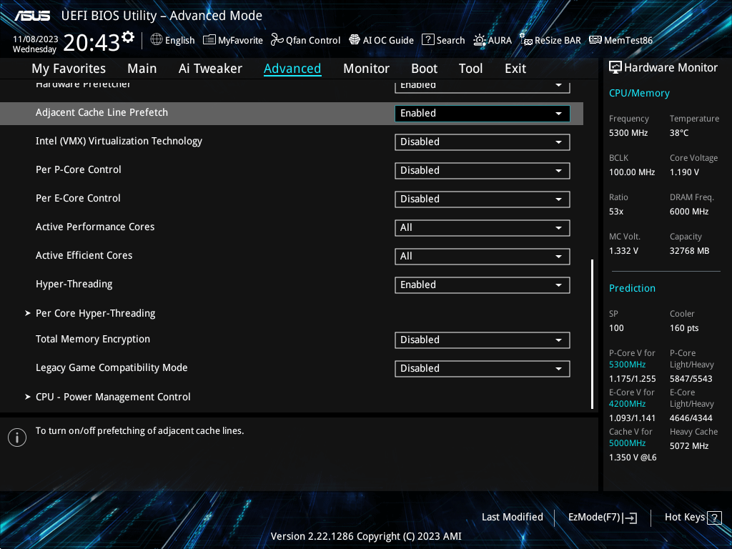This screenshot has height=549, width=732.
Task: Click the Hardware Monitor screen icon
Action: [615, 68]
